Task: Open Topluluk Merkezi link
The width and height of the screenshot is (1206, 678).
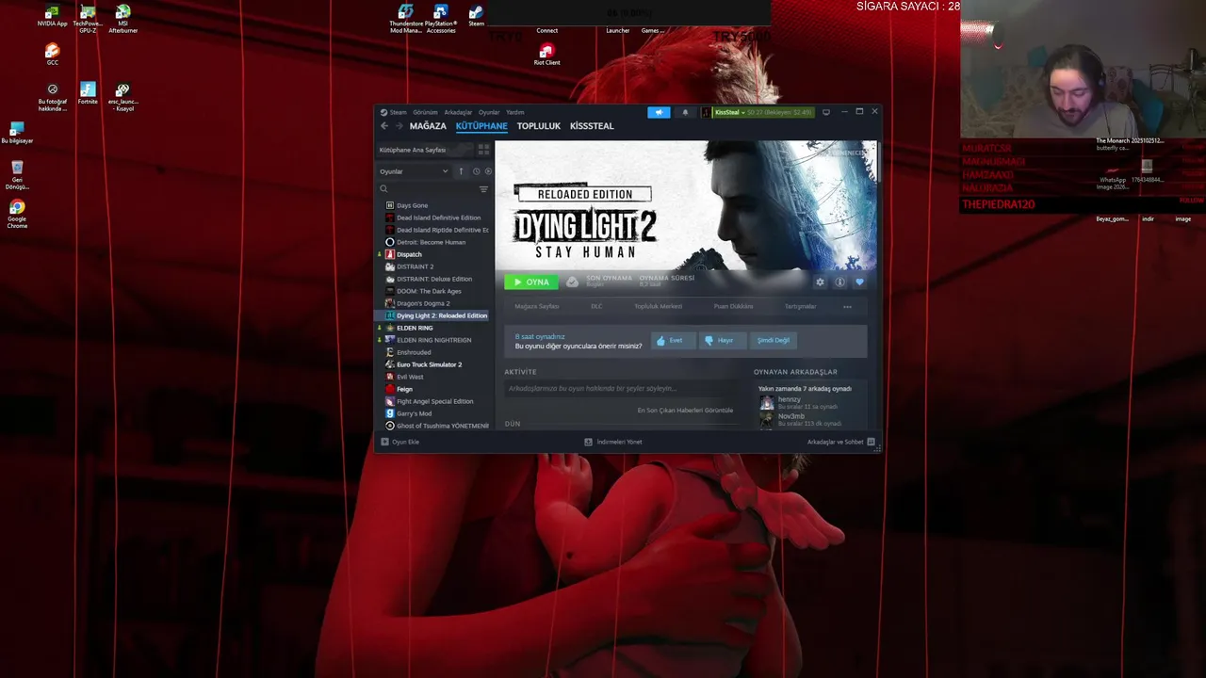Action: click(x=658, y=306)
